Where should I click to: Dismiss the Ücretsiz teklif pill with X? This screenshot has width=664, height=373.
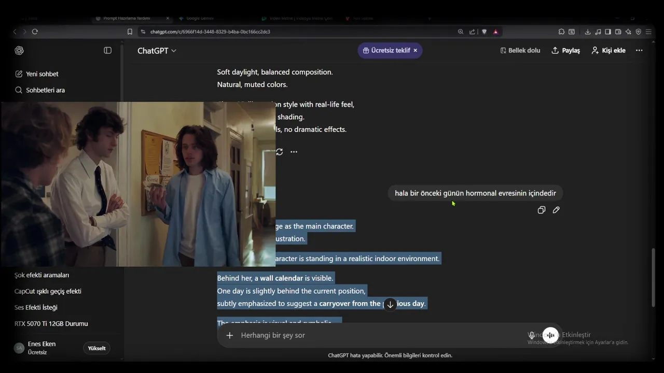coord(415,50)
